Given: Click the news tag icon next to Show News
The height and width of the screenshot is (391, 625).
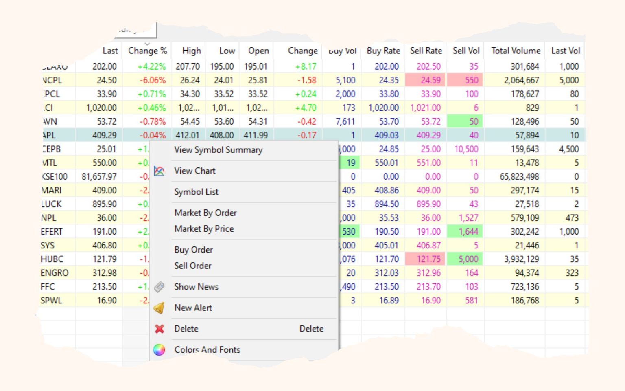Looking at the screenshot, I should pyautogui.click(x=160, y=287).
